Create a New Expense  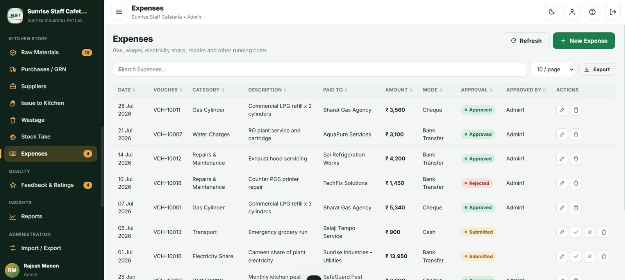(584, 41)
